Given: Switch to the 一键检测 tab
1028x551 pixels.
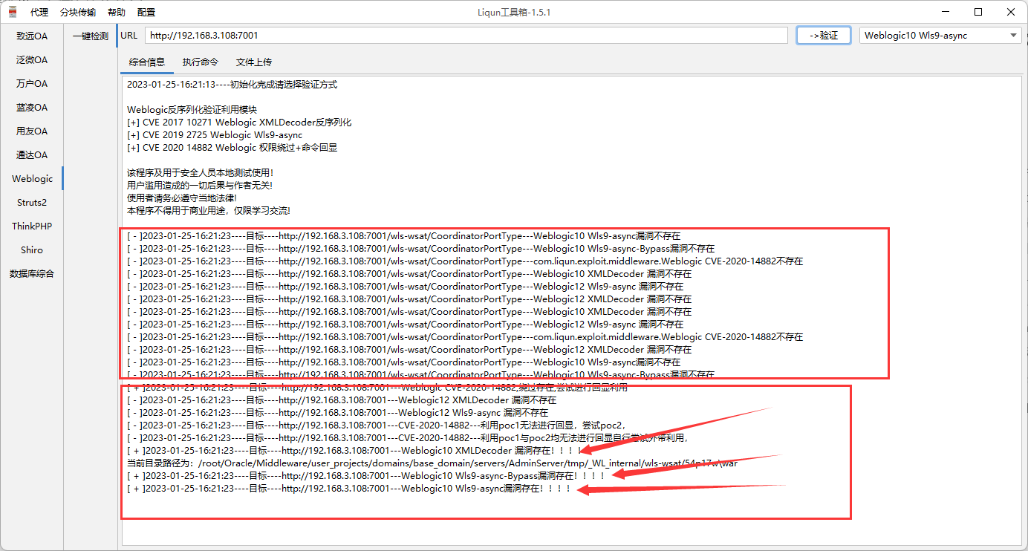Looking at the screenshot, I should [x=91, y=36].
